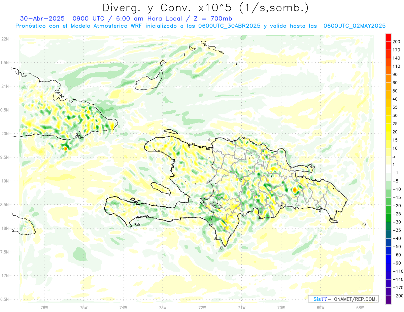
Task: Click the white colorbar segment between 1 and -1
Action: [388, 169]
